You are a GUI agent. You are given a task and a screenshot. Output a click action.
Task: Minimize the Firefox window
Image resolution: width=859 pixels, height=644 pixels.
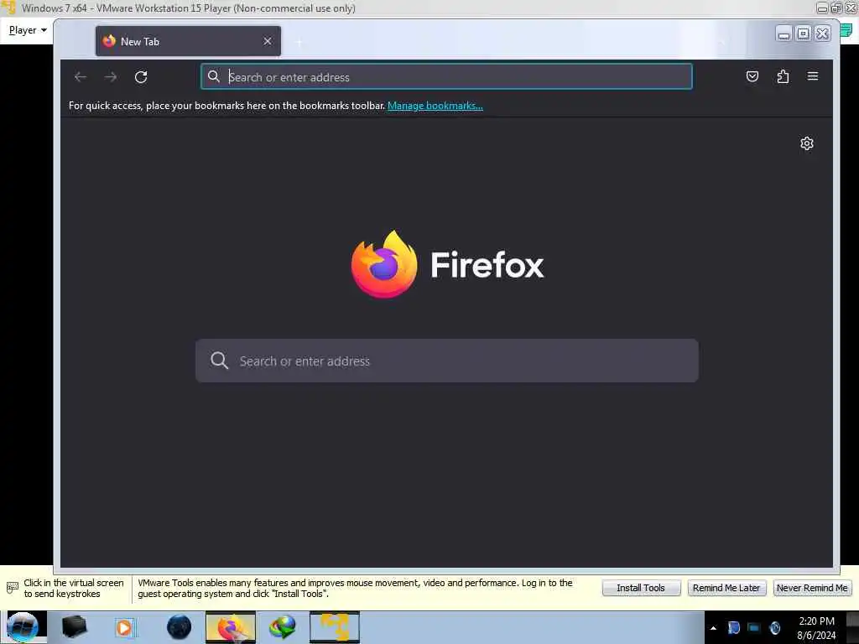click(784, 34)
